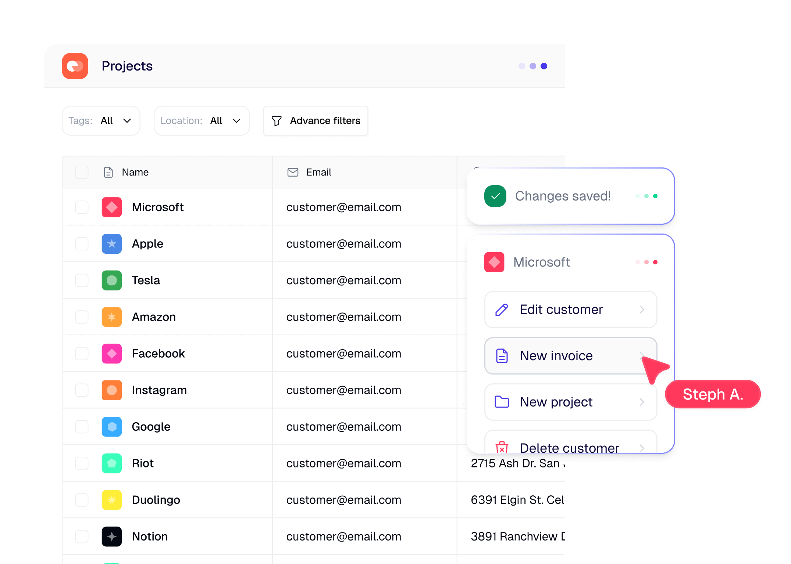Click the Amazon name cell
The image size is (791, 564).
point(154,317)
